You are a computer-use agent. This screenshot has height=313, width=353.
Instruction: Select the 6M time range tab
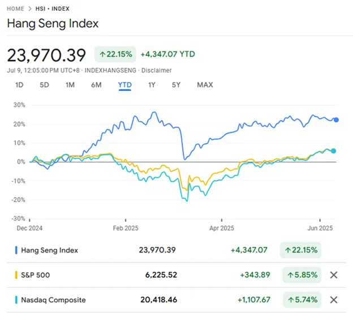pos(96,85)
